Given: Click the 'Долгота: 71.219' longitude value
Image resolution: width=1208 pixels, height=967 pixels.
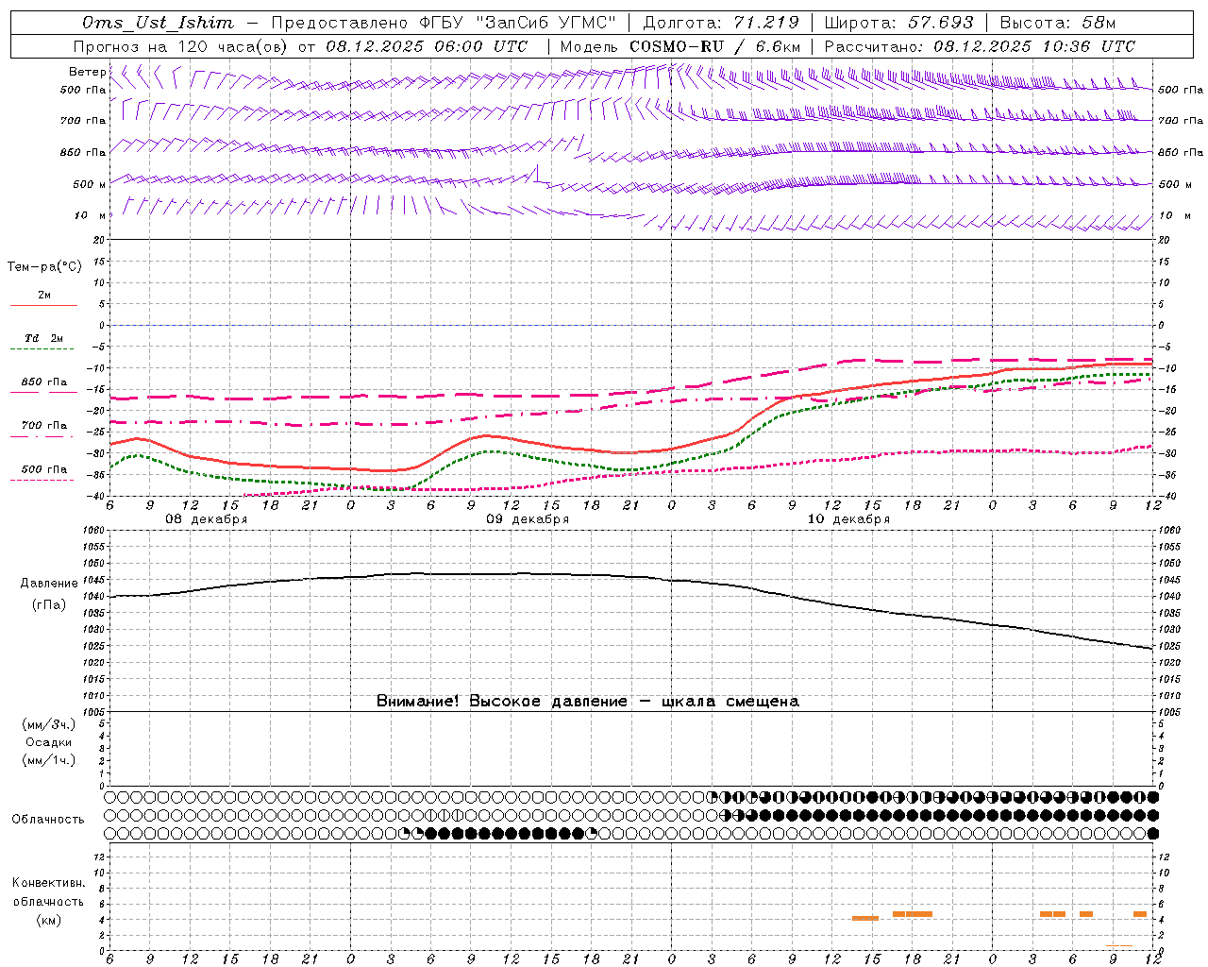Looking at the screenshot, I should pyautogui.click(x=721, y=23).
